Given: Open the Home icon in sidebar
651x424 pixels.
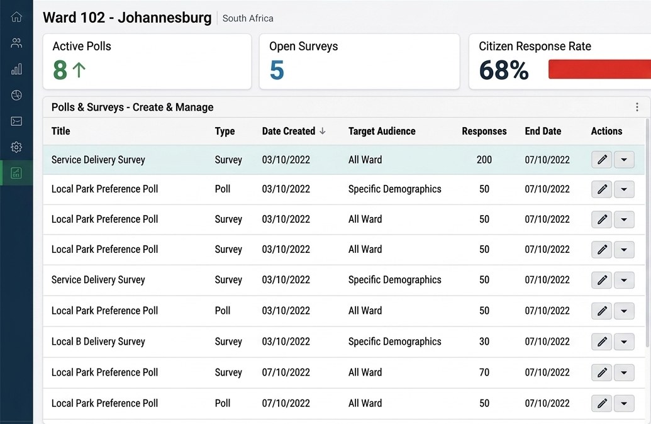Looking at the screenshot, I should (x=16, y=17).
